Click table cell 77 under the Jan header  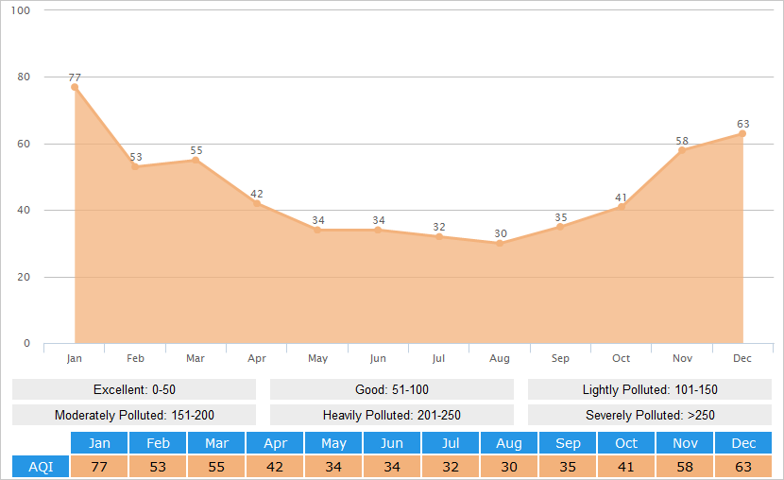coord(99,467)
